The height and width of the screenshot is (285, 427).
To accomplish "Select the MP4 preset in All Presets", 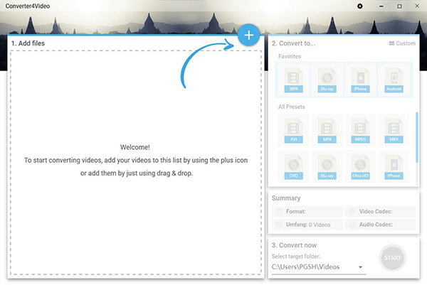I will 327,131.
